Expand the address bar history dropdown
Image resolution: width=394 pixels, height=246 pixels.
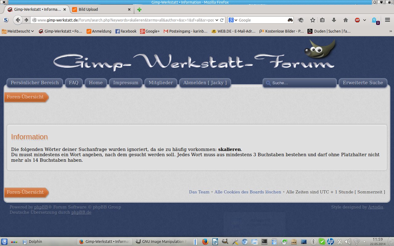217,20
